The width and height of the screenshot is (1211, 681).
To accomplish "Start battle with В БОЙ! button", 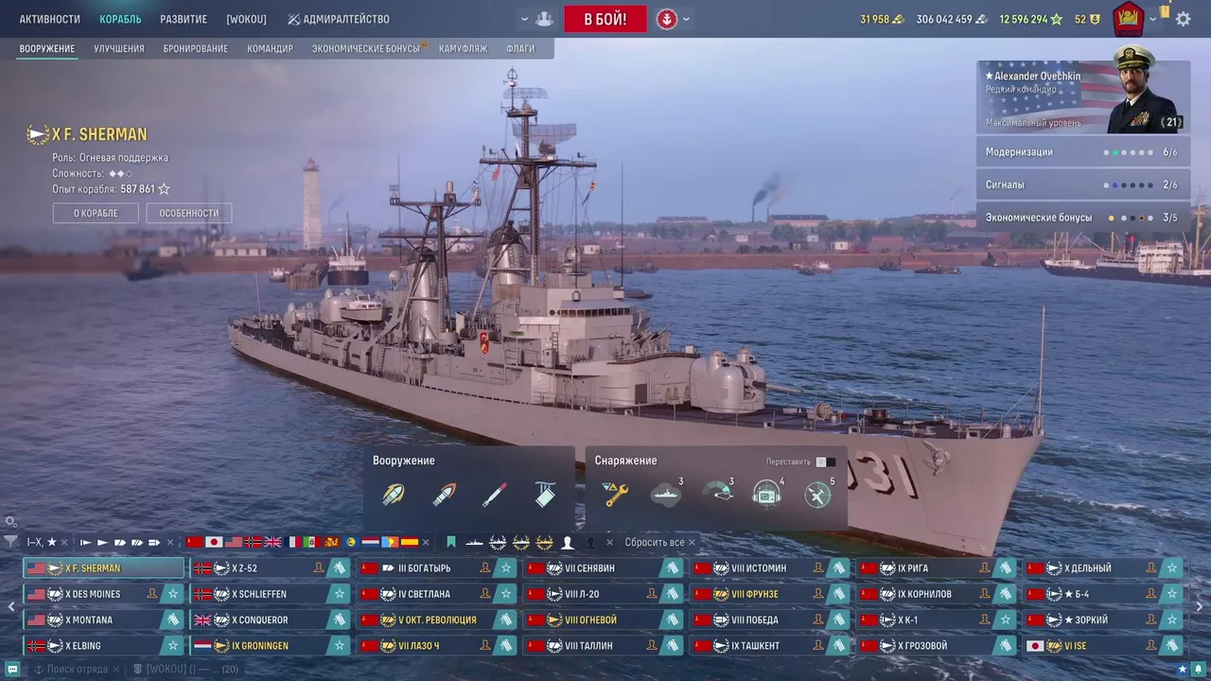I will click(605, 19).
